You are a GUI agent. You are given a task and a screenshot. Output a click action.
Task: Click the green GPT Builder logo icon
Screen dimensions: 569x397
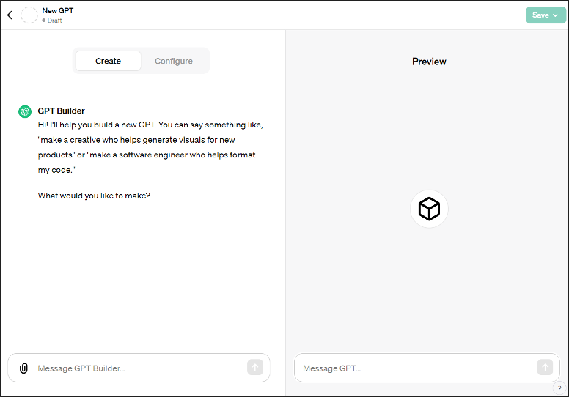[25, 111]
